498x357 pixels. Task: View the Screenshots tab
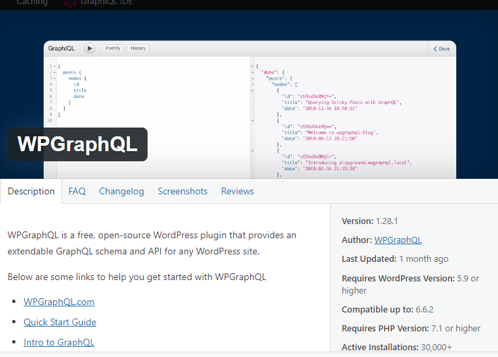click(x=183, y=191)
